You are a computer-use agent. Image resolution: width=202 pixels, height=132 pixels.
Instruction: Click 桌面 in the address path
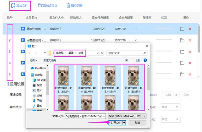(x=71, y=53)
